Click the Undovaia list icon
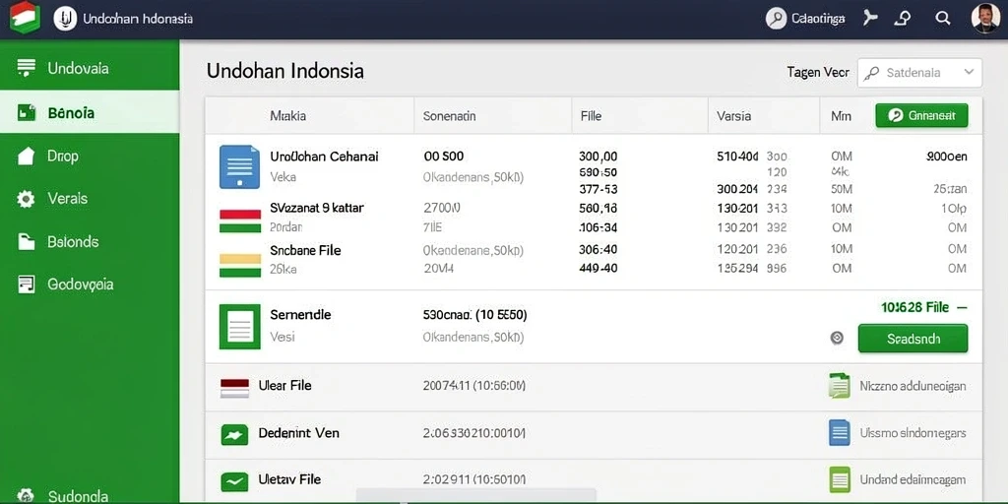Screen dimensions: 1008x504 (26, 68)
